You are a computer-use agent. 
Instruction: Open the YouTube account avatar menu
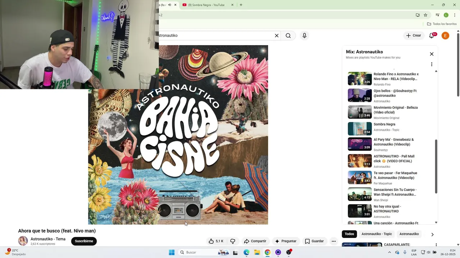[x=445, y=35]
